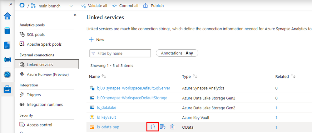Click New to add linked service
Image resolution: width=312 pixels, height=133 pixels.
point(97,40)
